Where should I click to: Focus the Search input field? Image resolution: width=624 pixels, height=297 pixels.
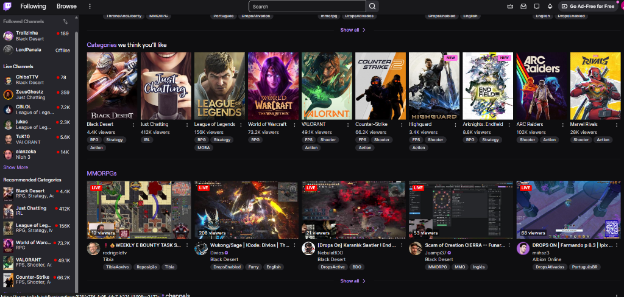(307, 7)
